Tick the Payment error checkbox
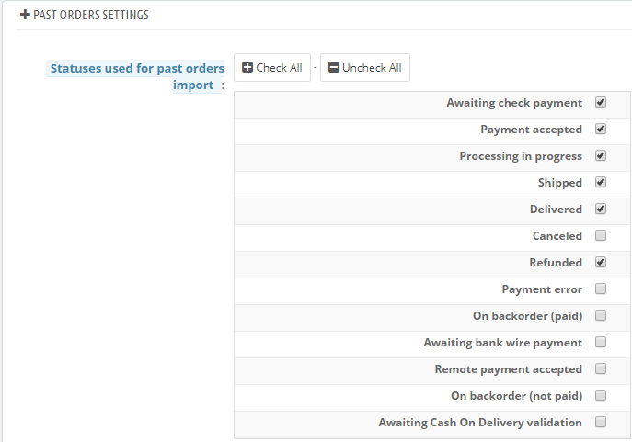Screen dimensions: 632x442 (601, 289)
